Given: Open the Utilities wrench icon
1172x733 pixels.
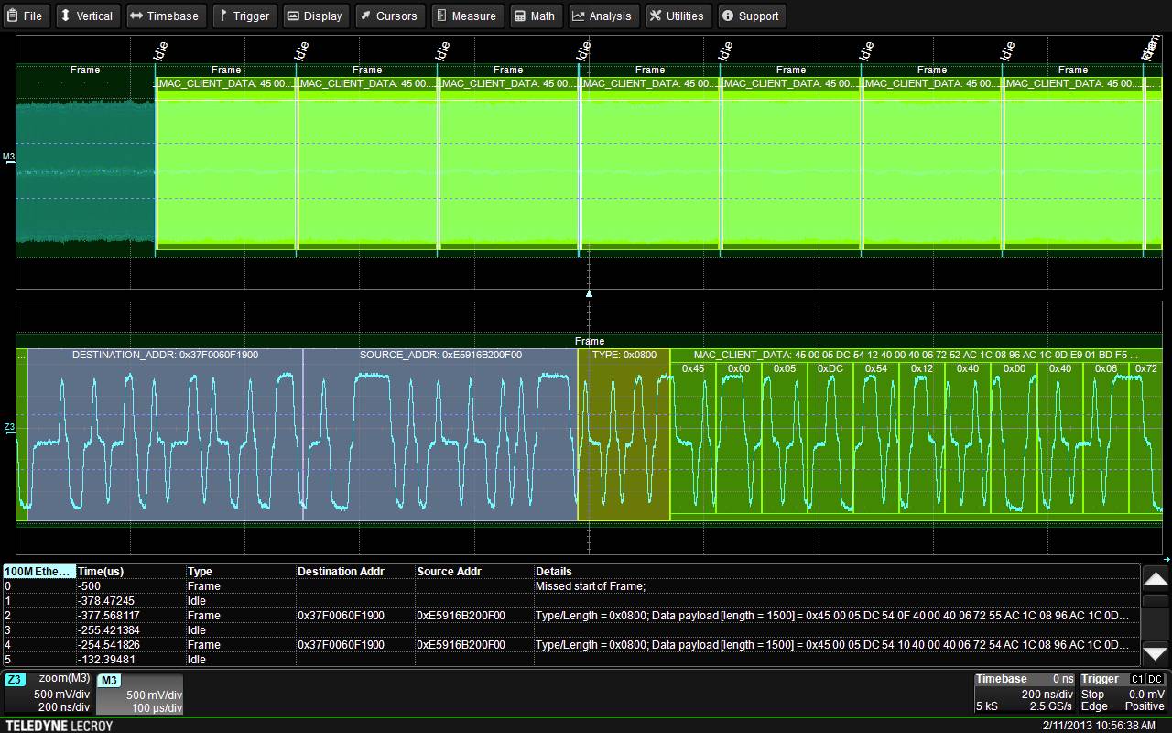Looking at the screenshot, I should [x=656, y=16].
